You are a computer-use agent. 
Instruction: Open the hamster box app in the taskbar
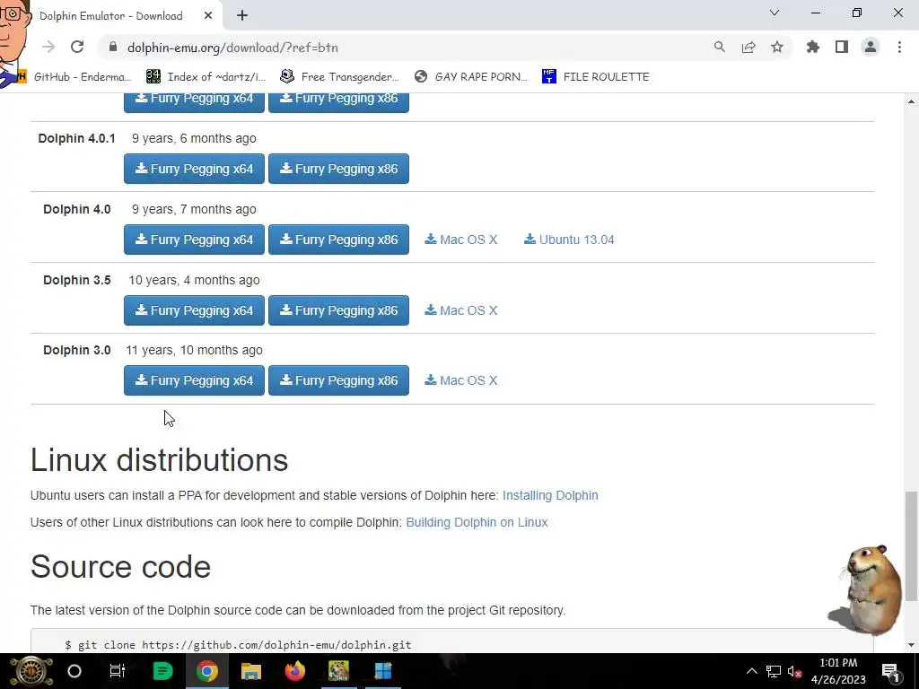(338, 671)
